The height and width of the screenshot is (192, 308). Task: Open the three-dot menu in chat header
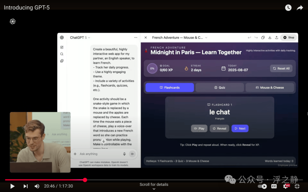[136, 38]
